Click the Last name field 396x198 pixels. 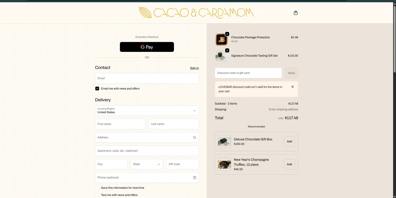click(x=173, y=124)
